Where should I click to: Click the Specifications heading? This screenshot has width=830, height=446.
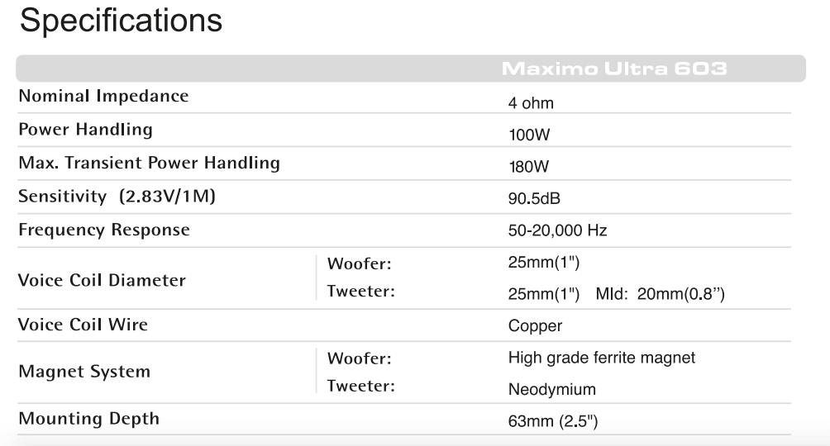coord(121,21)
